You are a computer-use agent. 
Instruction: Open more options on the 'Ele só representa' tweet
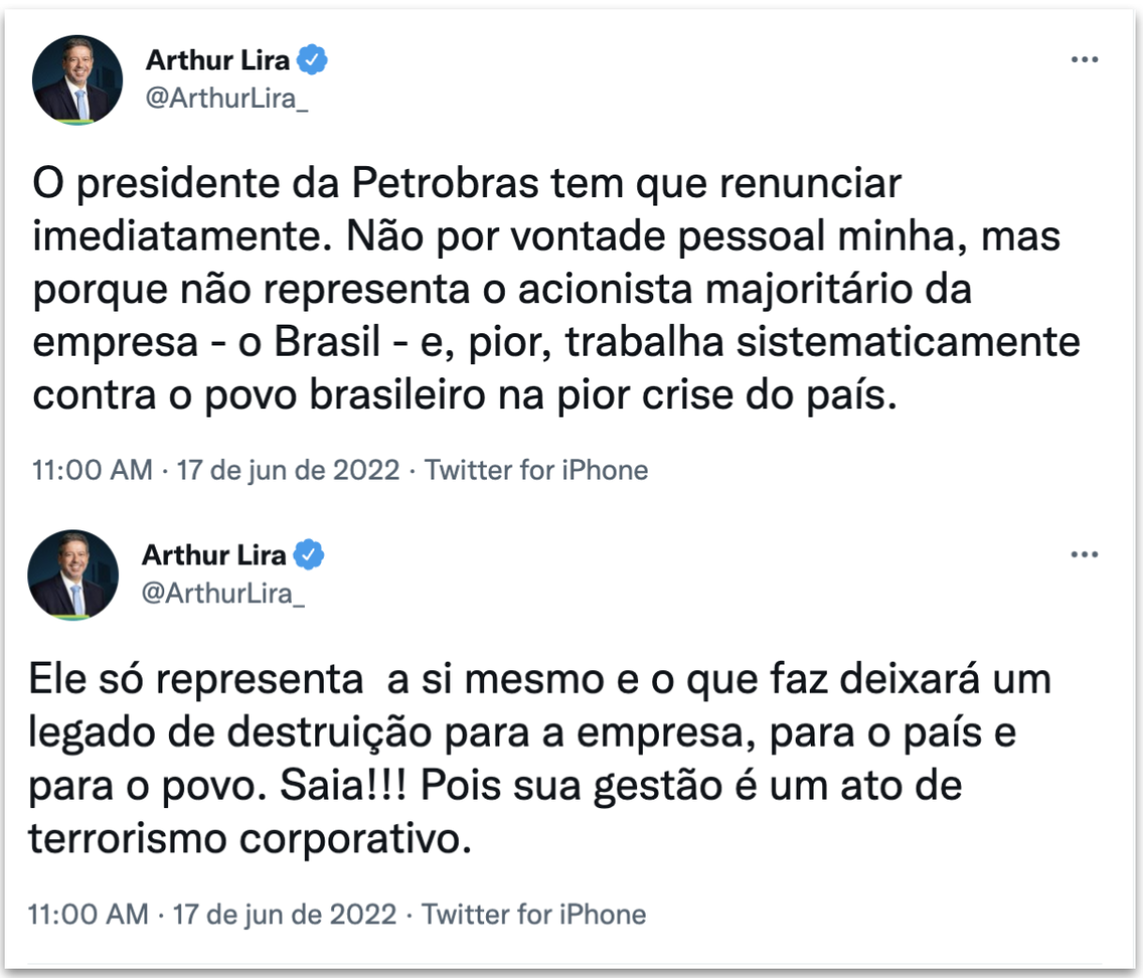click(1084, 555)
